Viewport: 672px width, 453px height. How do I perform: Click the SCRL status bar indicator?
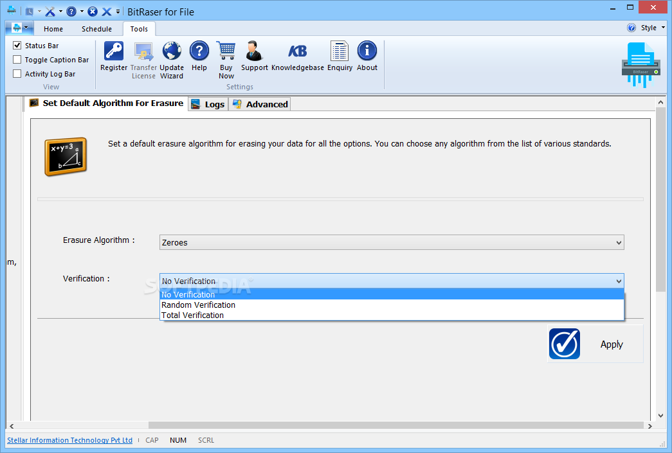tap(206, 440)
